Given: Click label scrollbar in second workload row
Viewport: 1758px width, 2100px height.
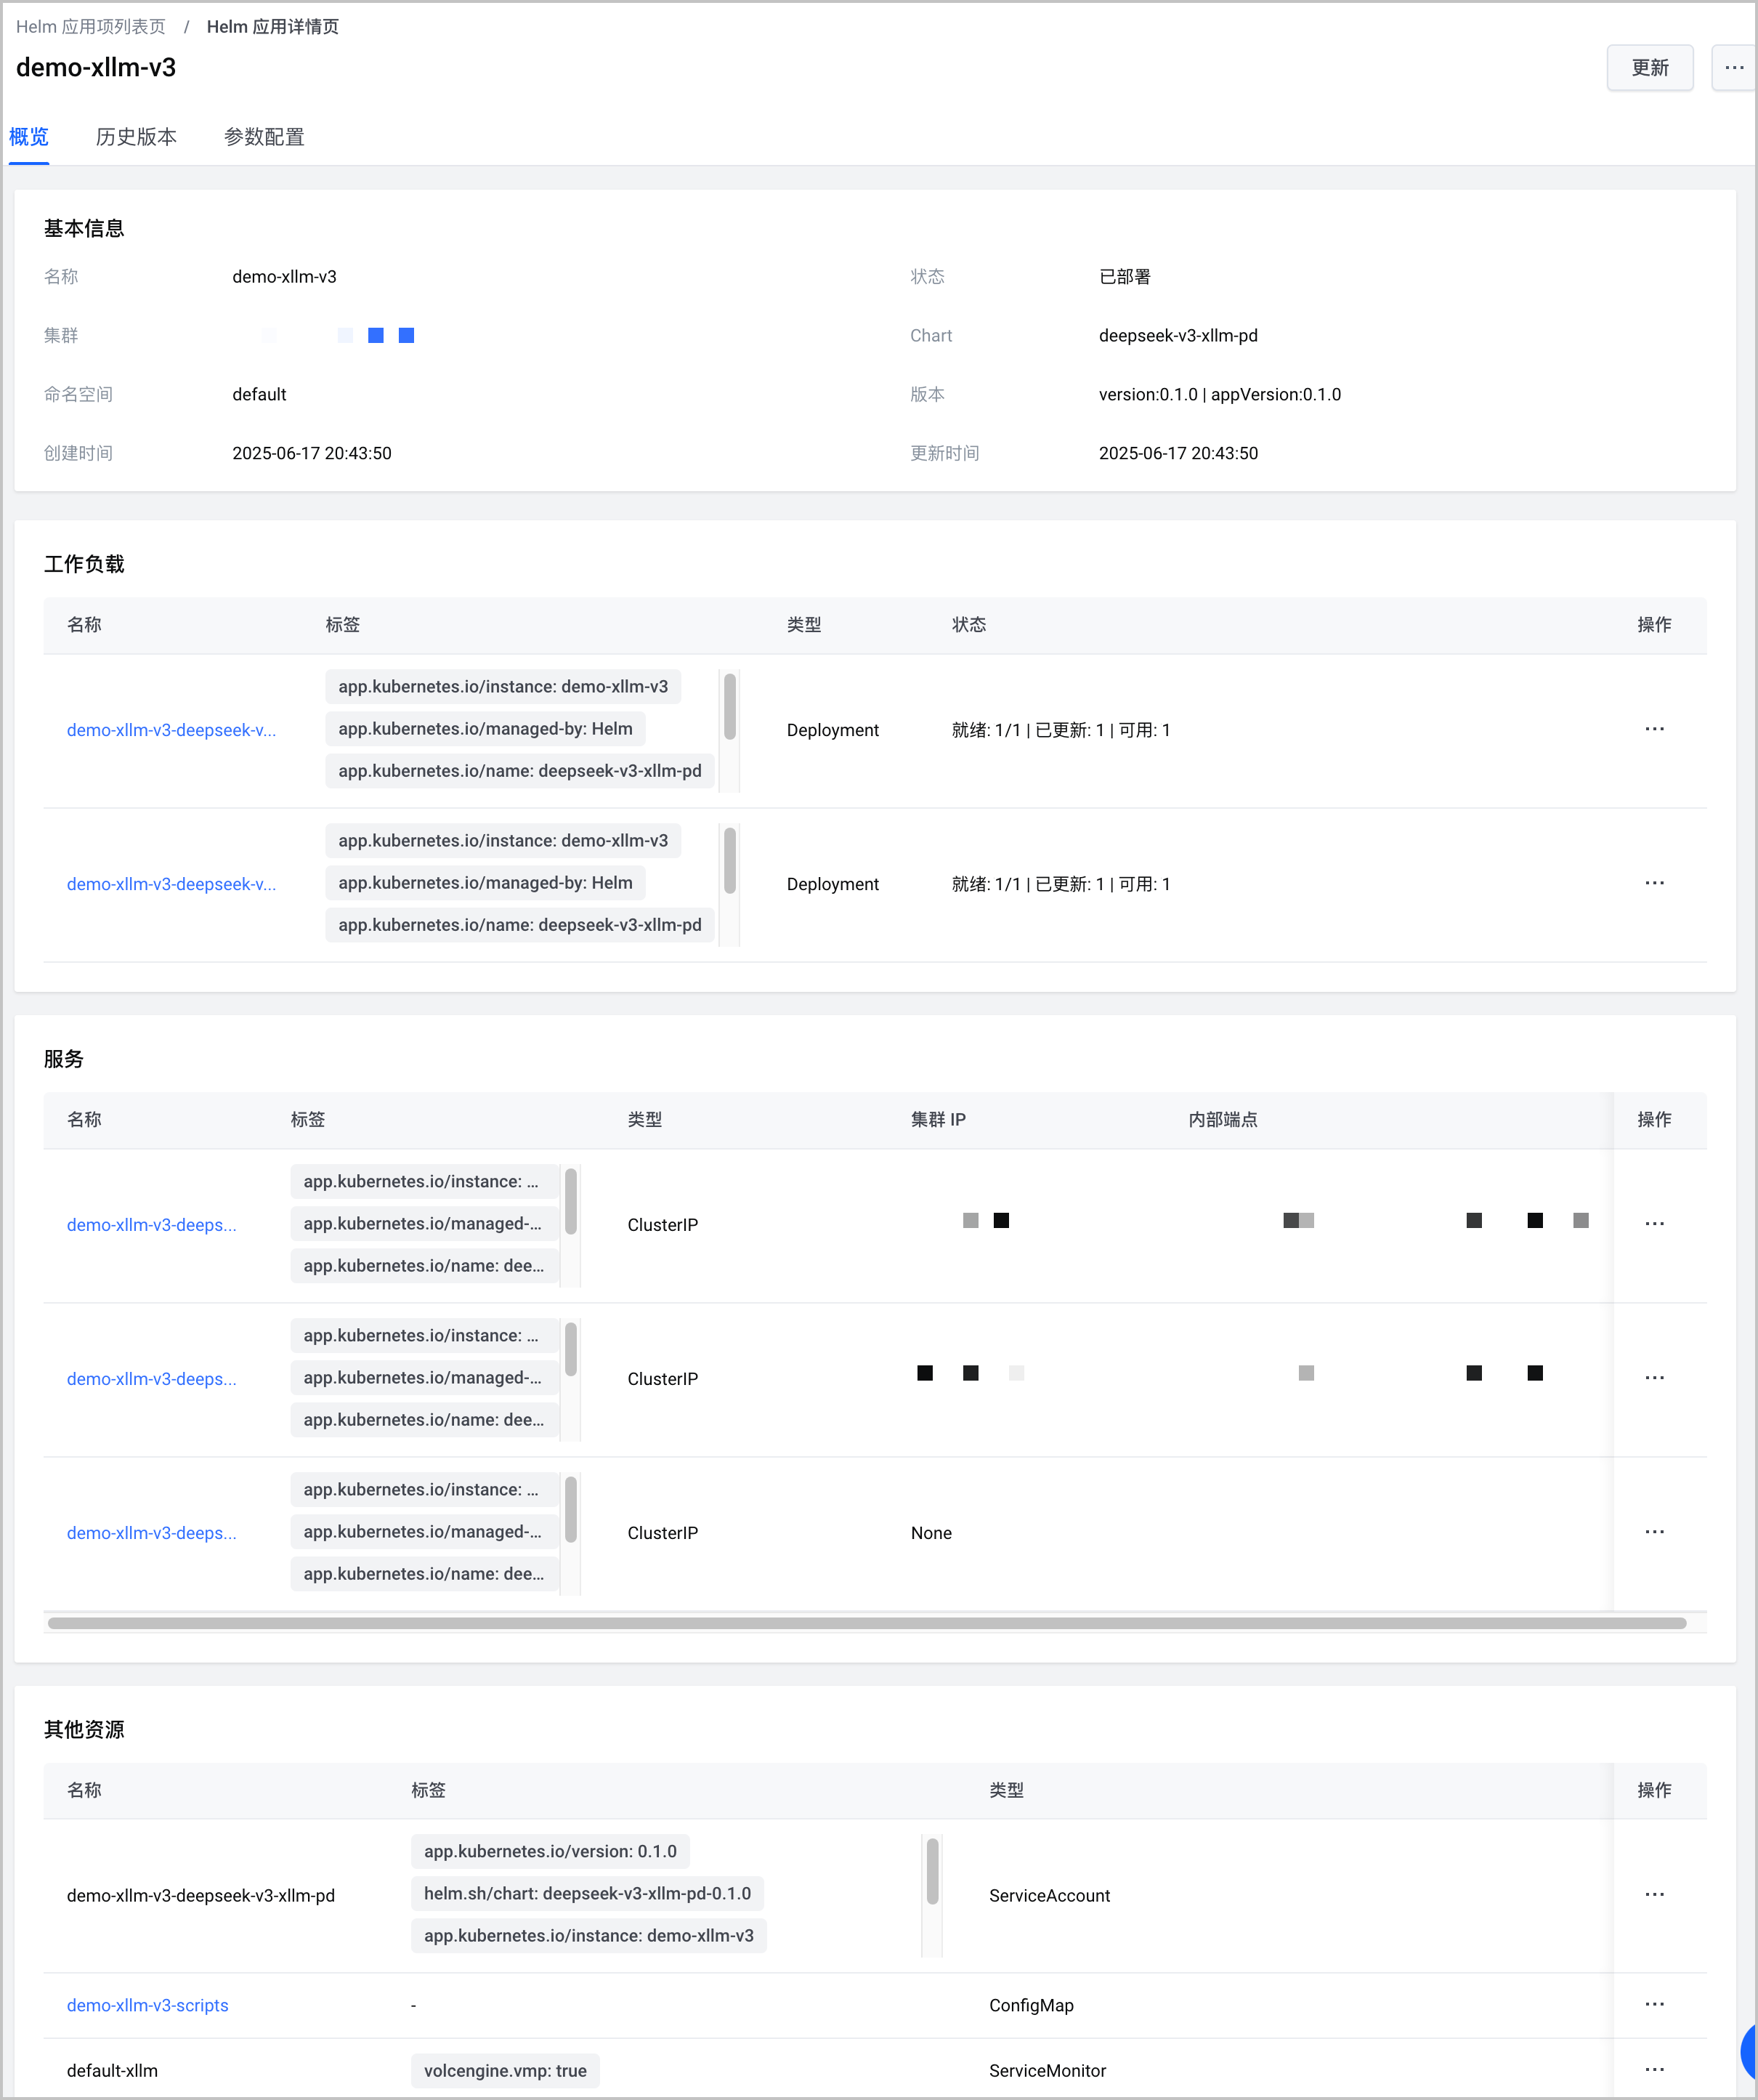Looking at the screenshot, I should tap(730, 861).
